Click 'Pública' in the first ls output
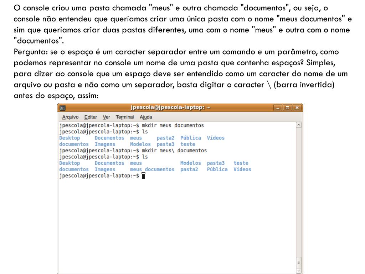This screenshot has width=365, height=274. click(x=191, y=138)
